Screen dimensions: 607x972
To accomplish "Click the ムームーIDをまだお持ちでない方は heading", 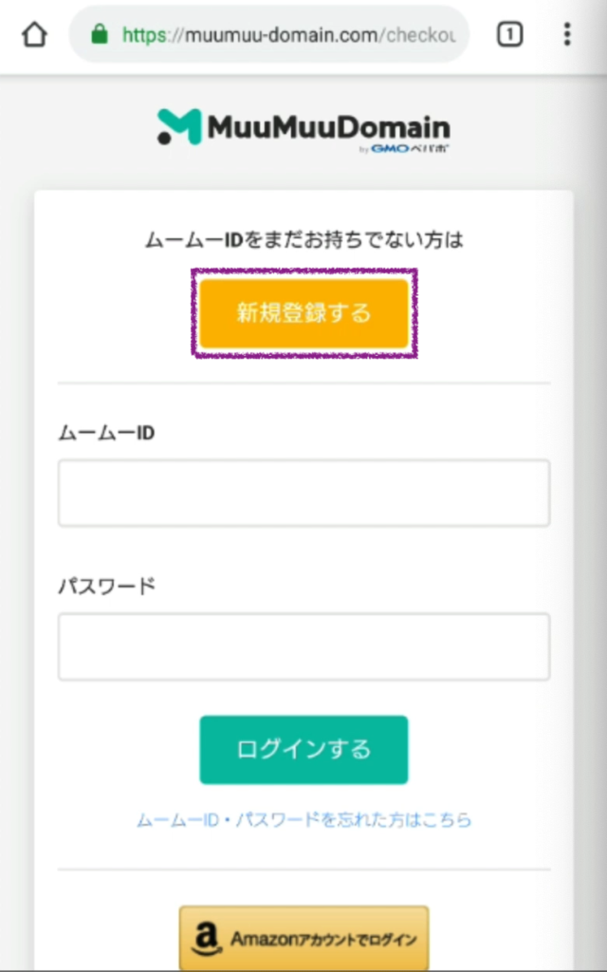I will pyautogui.click(x=303, y=240).
